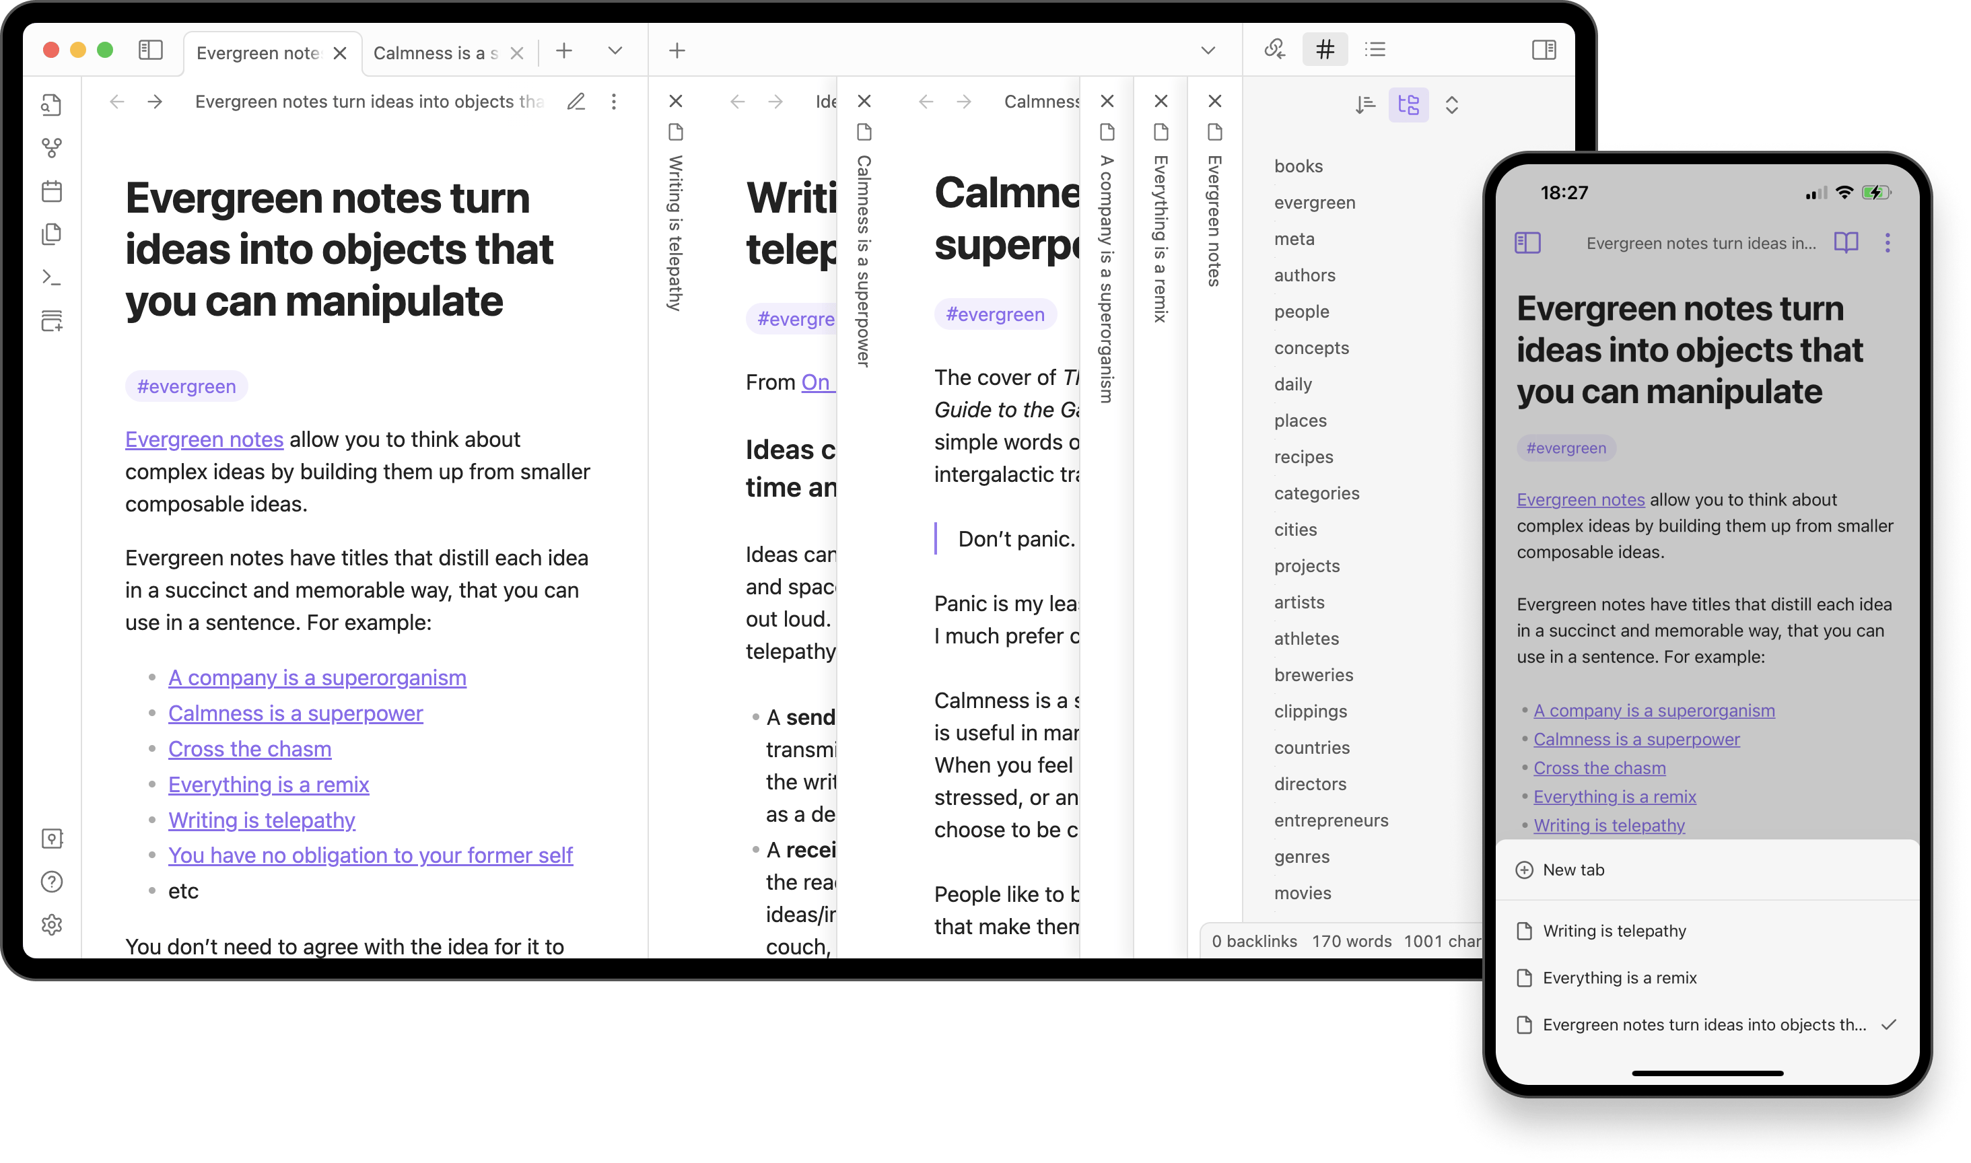Open tab list dropdown next to Calmness tab
Viewport: 1971px width, 1163px height.
(x=615, y=51)
